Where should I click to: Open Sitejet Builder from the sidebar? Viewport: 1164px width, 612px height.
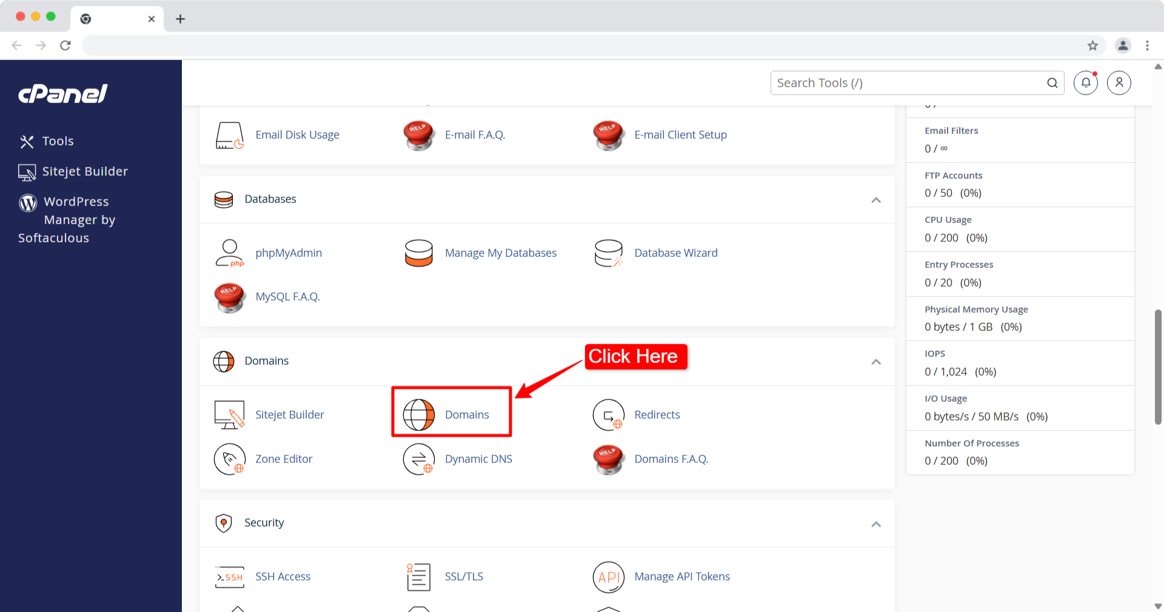click(x=85, y=171)
